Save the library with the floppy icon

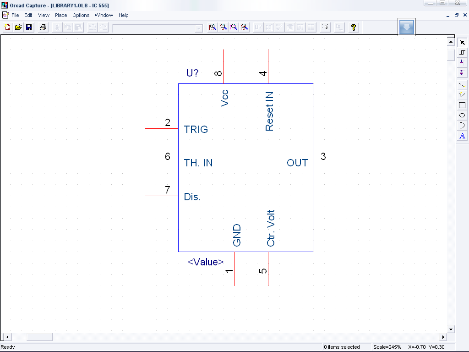click(x=29, y=27)
